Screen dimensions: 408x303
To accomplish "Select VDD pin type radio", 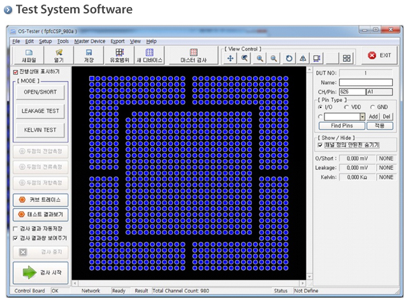I will [346, 107].
